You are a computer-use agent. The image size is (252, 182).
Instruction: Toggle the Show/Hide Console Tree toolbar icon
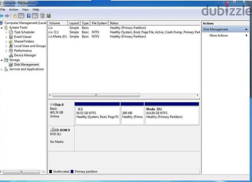click(21, 16)
